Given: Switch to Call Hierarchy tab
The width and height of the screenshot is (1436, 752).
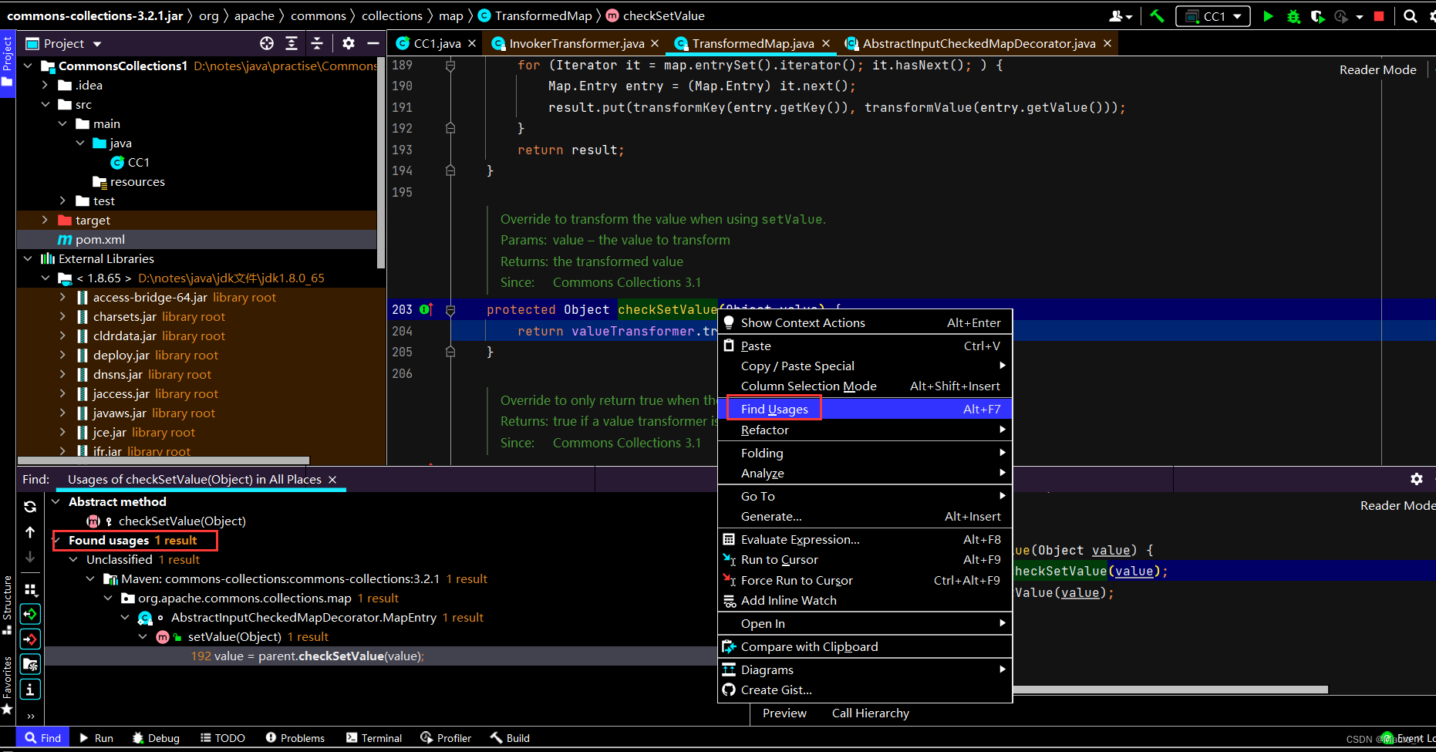Looking at the screenshot, I should click(870, 713).
